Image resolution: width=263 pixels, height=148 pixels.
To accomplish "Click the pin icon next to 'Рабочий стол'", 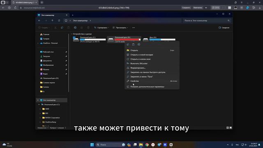I will click(66, 52).
